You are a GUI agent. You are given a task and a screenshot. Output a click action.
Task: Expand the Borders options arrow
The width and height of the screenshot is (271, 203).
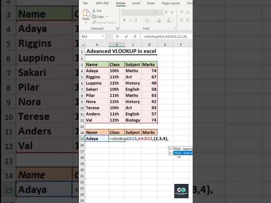152,20
